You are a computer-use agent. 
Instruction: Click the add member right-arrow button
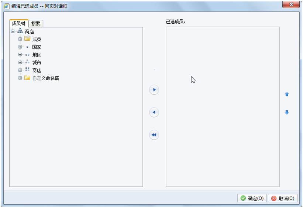click(154, 90)
